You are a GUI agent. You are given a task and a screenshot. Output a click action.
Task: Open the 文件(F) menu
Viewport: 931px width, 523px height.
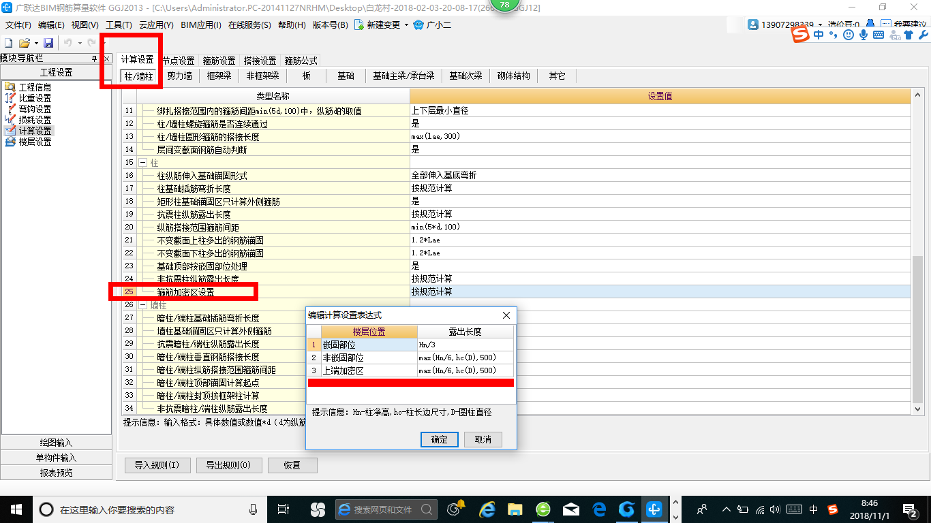click(18, 25)
